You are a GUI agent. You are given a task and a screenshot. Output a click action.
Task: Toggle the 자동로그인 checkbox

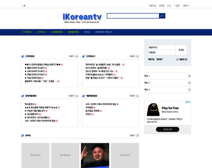tap(177, 59)
